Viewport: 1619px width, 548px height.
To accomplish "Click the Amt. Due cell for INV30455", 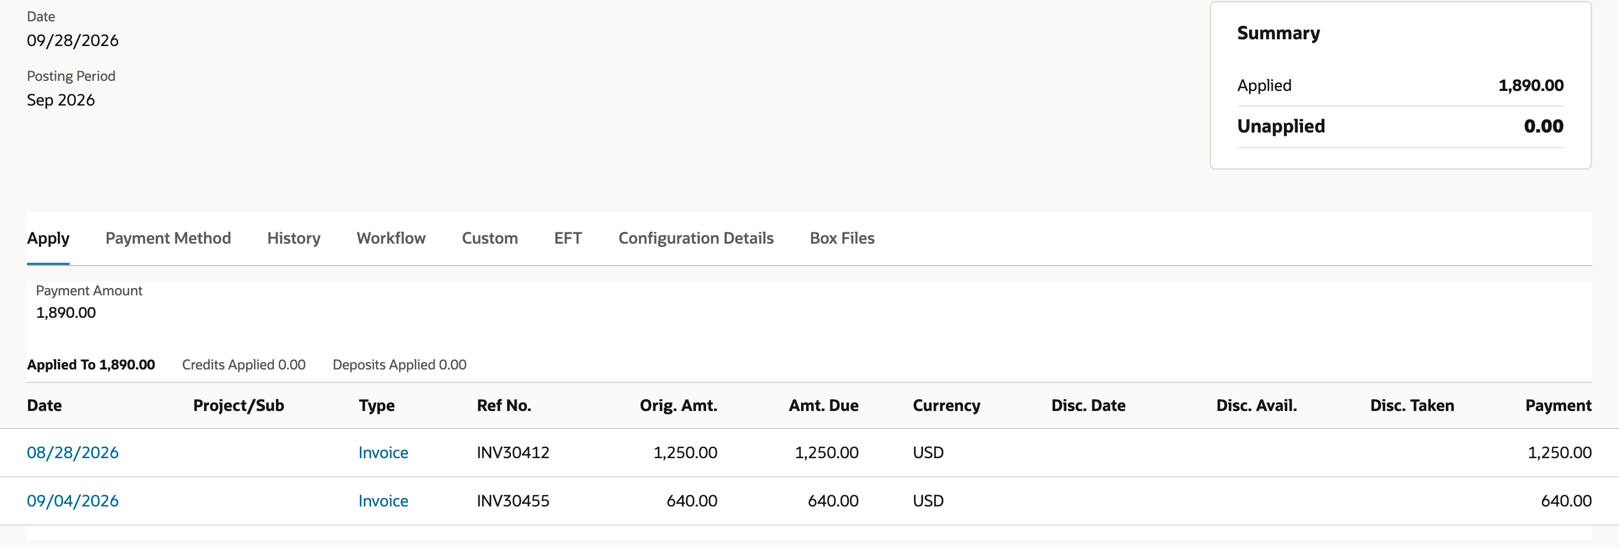I will [x=833, y=501].
